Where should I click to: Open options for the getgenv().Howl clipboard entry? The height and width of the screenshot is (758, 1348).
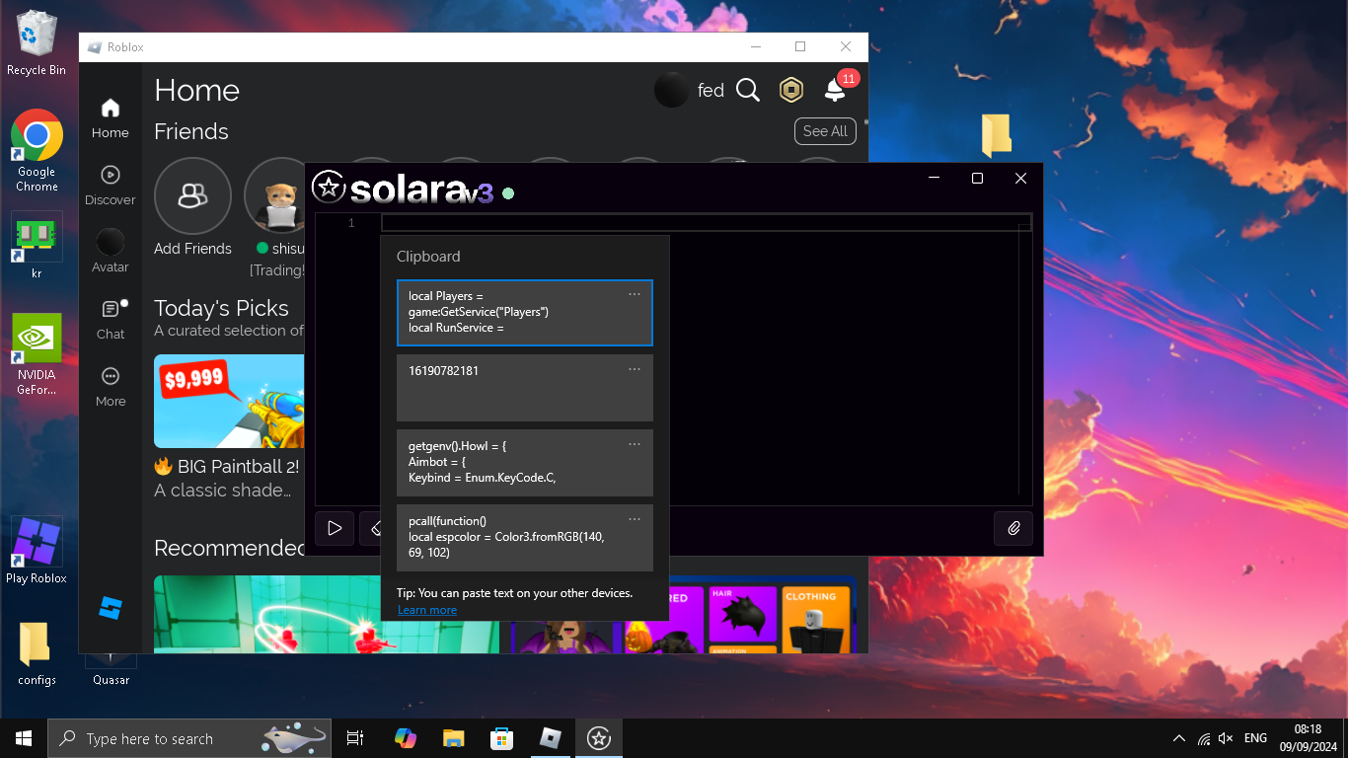click(x=635, y=444)
